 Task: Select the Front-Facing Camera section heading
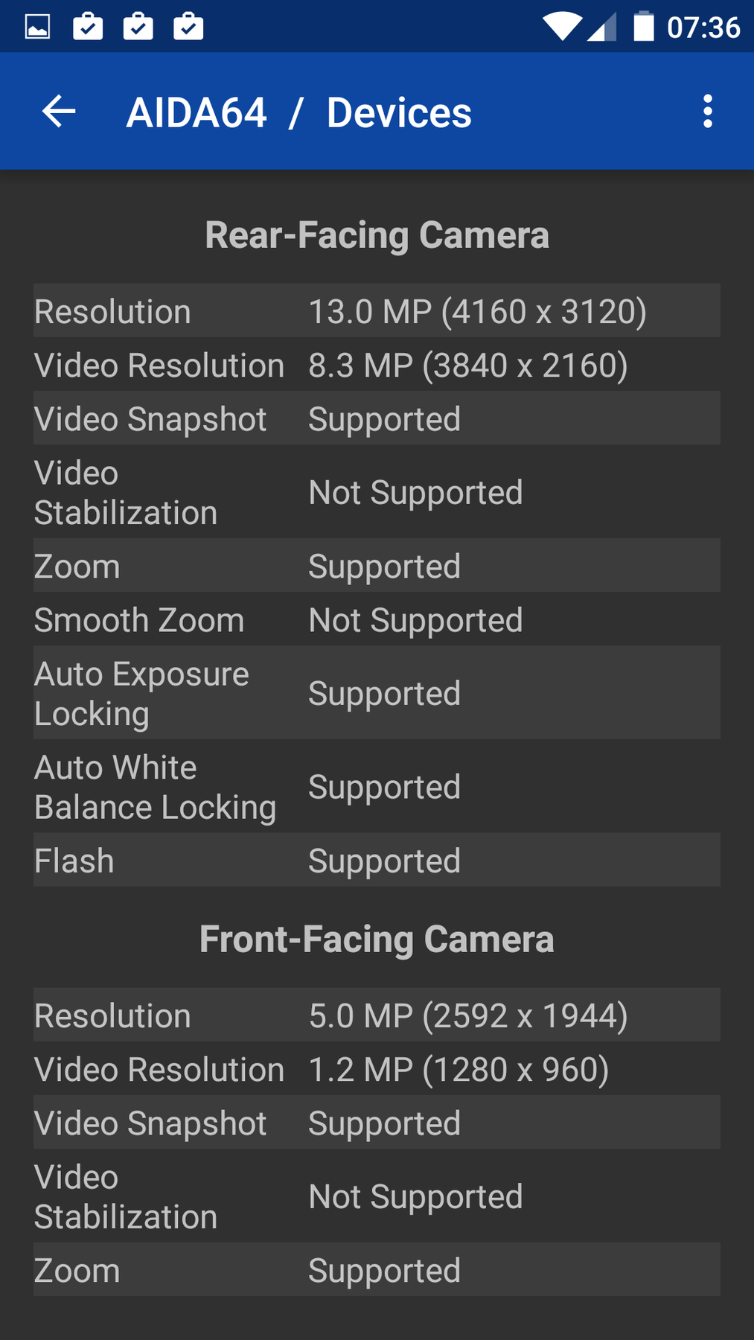point(377,939)
